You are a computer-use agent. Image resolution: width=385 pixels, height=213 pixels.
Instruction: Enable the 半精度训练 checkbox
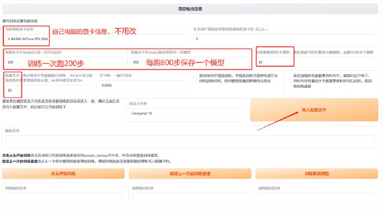[x=195, y=78]
